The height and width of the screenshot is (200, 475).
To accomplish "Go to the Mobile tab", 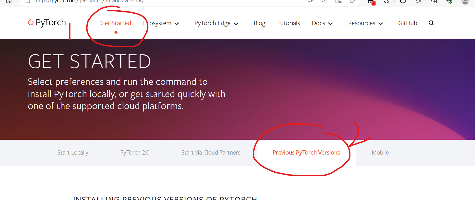I will tap(380, 153).
